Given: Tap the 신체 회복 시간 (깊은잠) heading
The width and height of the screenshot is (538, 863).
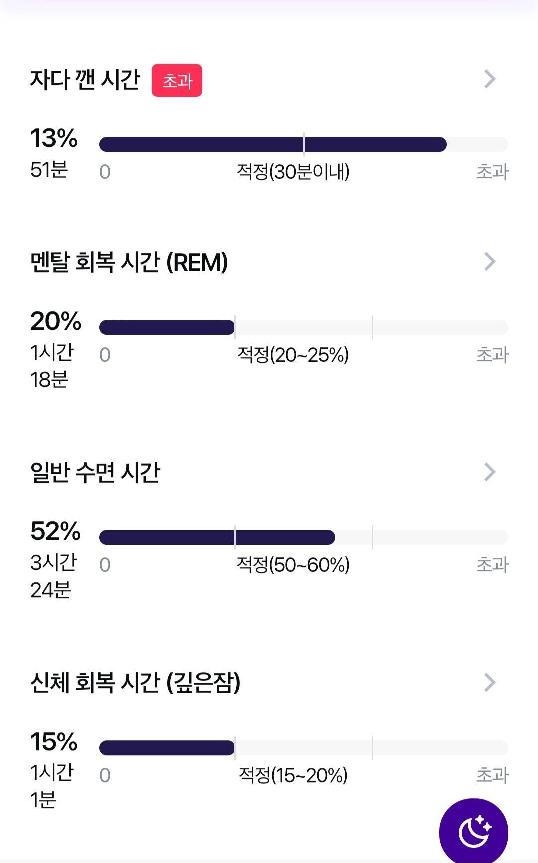Looking at the screenshot, I should tap(135, 683).
